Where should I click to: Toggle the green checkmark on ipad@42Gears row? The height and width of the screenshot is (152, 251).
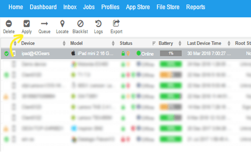tap(6, 53)
